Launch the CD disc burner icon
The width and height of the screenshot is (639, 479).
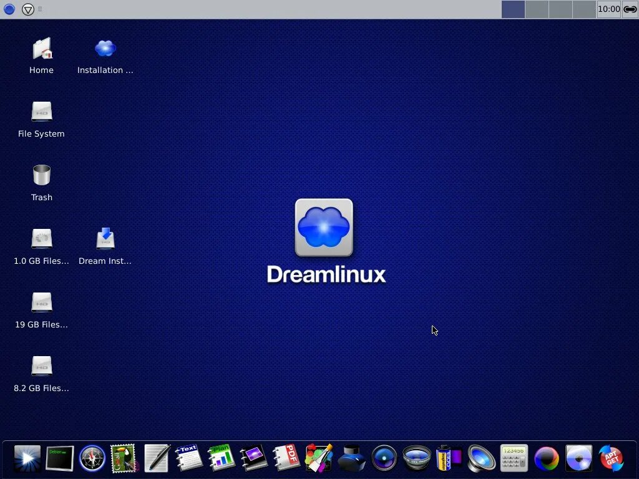tap(578, 458)
